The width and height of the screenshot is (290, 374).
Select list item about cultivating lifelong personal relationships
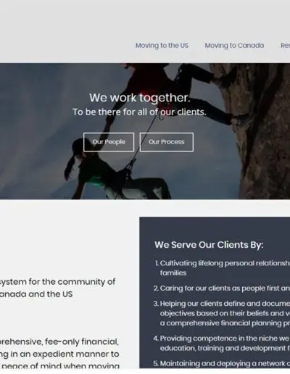[222, 268]
